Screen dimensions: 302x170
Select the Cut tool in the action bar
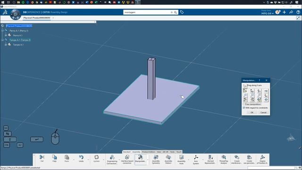pyautogui.click(x=42, y=159)
